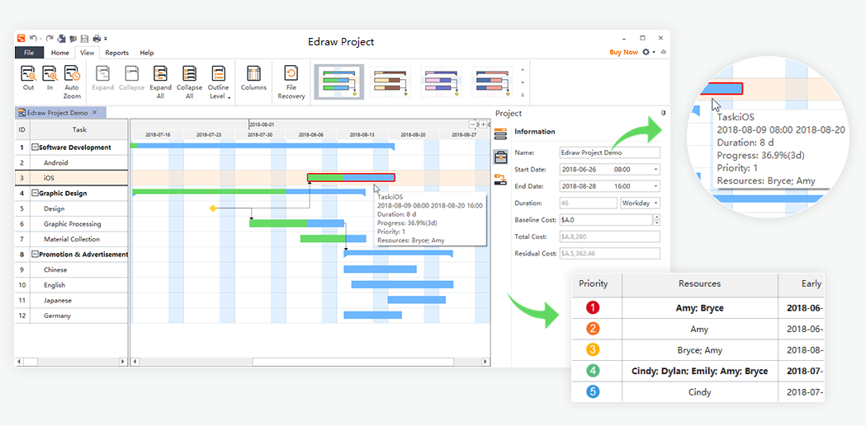Click the Baseline Cost input field
Image resolution: width=866 pixels, height=426 pixels.
pos(606,220)
